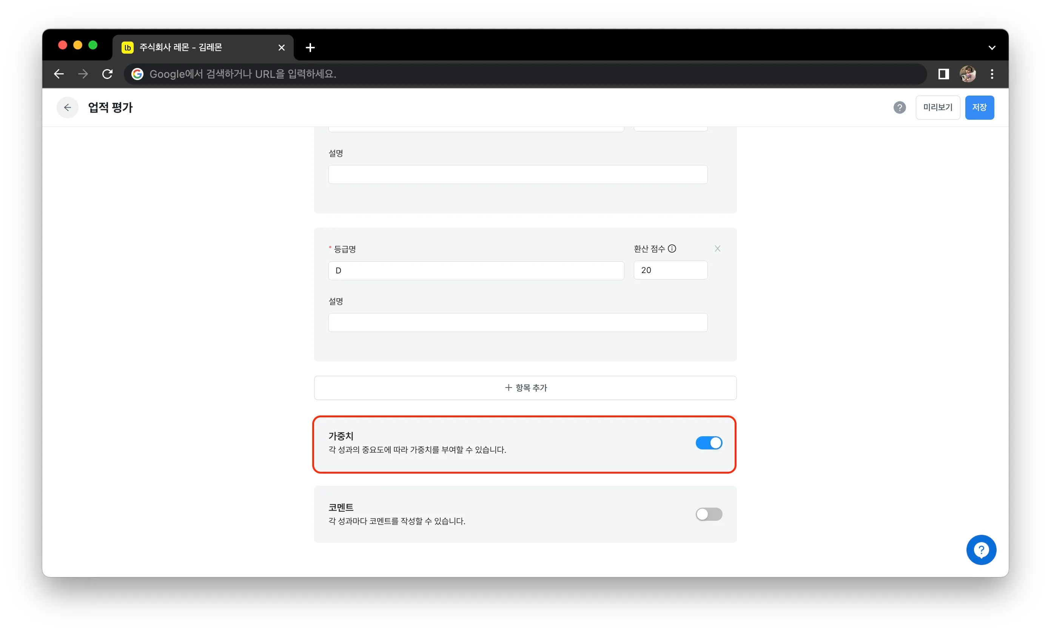Click the 코멘트 section heading
The width and height of the screenshot is (1051, 633).
[341, 507]
